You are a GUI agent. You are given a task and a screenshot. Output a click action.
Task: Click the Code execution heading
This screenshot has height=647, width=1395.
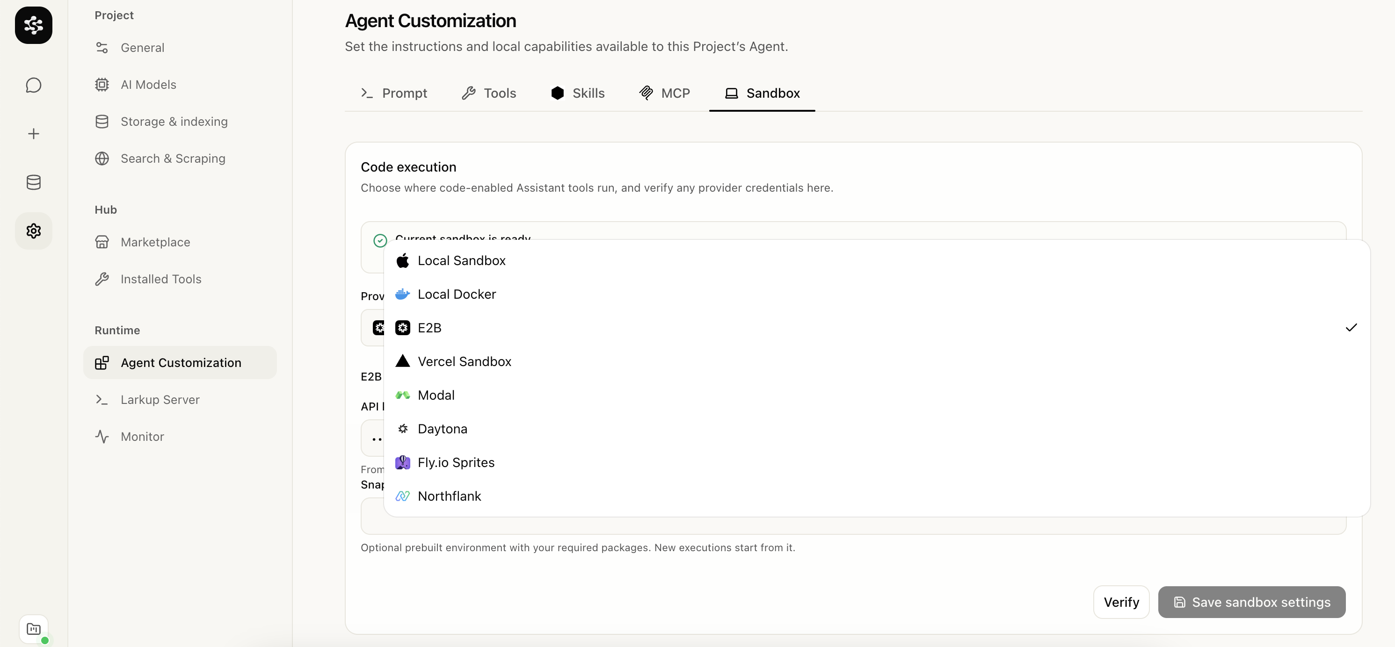[x=408, y=167]
